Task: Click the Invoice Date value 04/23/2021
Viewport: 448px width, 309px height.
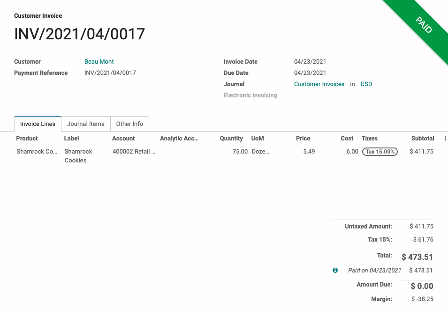Action: coord(310,62)
